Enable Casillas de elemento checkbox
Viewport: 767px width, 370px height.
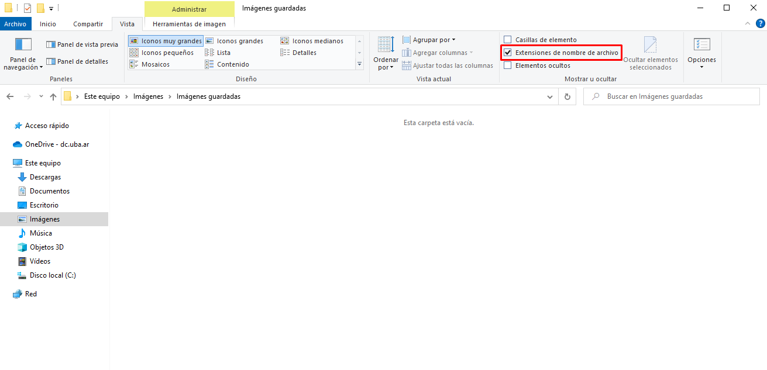click(x=508, y=39)
